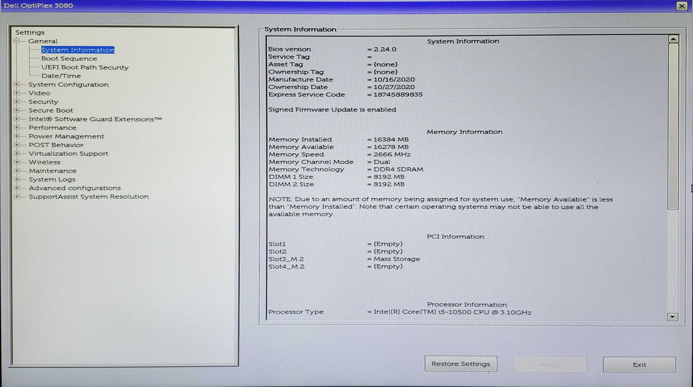Image resolution: width=693 pixels, height=387 pixels.
Task: Select the Wireless category label
Action: (x=44, y=162)
